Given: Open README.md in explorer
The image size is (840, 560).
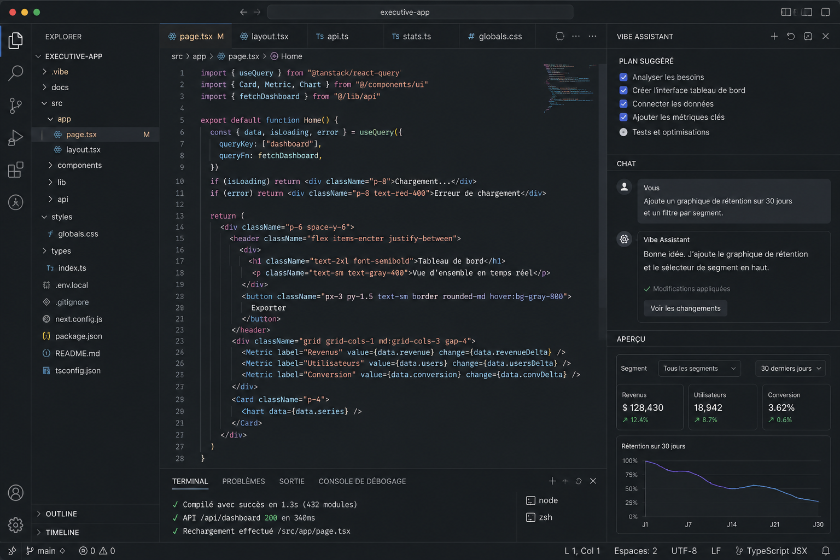Looking at the screenshot, I should pyautogui.click(x=95, y=353).
